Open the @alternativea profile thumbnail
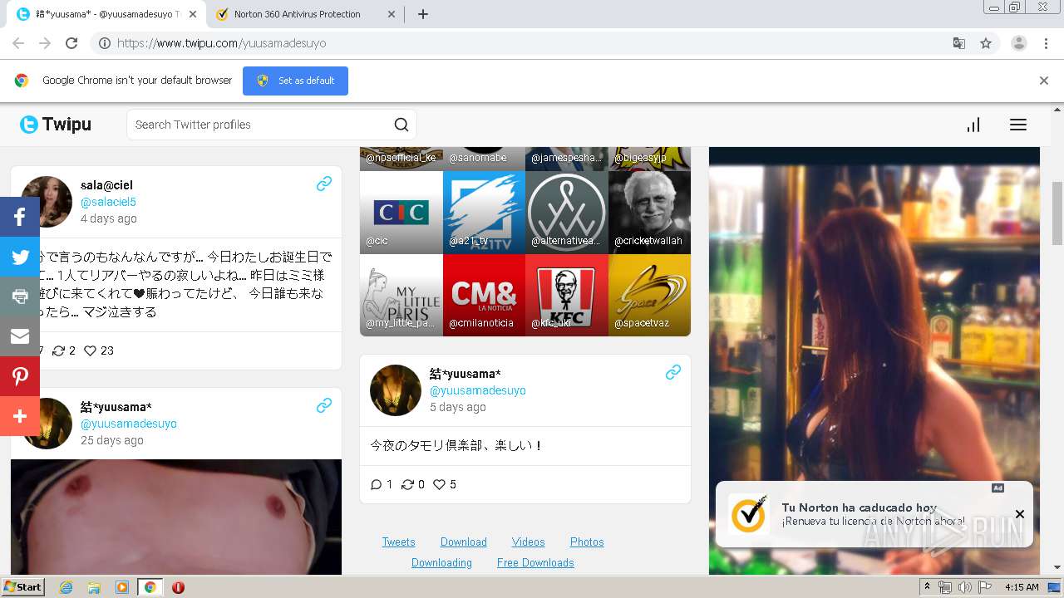 click(567, 212)
